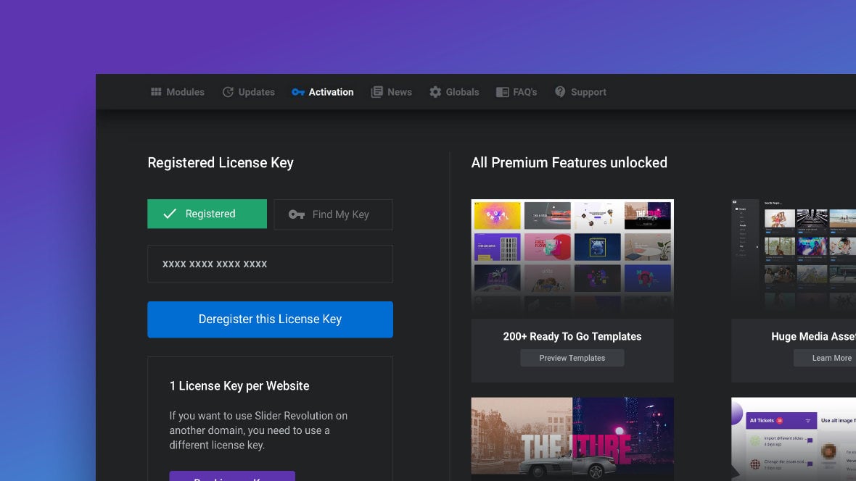Deregister this License Key

pos(271,319)
